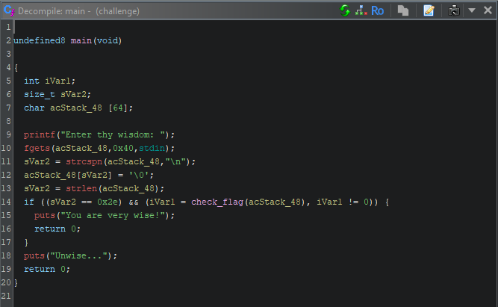Select the fgets function call
The image size is (498, 307).
pos(37,148)
